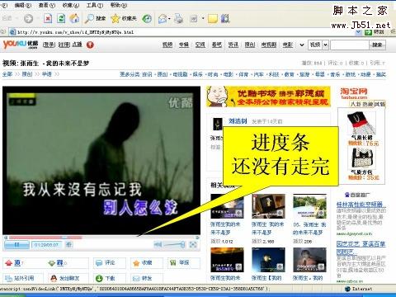Open the 工具 (Tools) menu

95,5
